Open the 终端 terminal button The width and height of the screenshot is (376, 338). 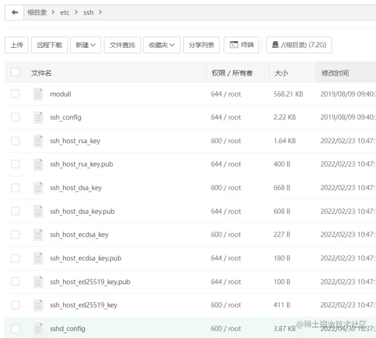click(241, 45)
